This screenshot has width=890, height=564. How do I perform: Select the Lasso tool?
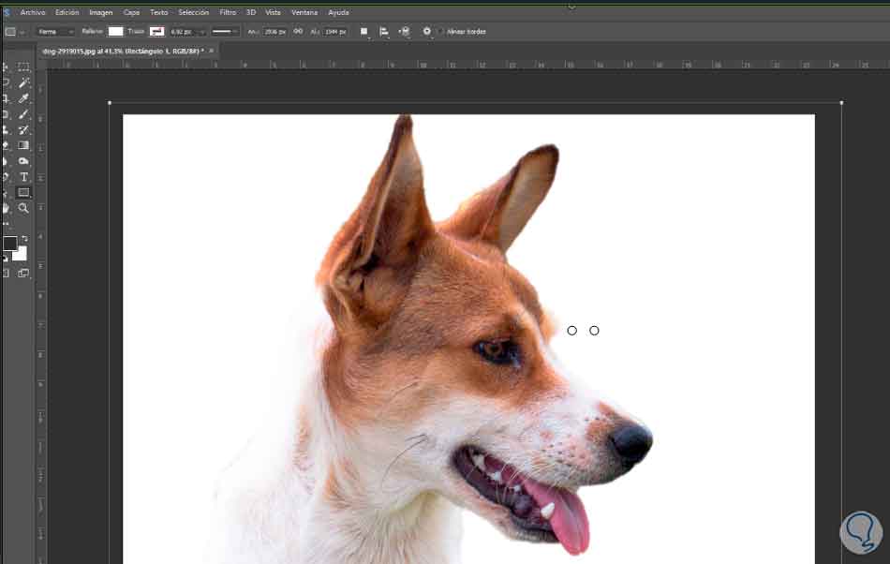(5, 82)
